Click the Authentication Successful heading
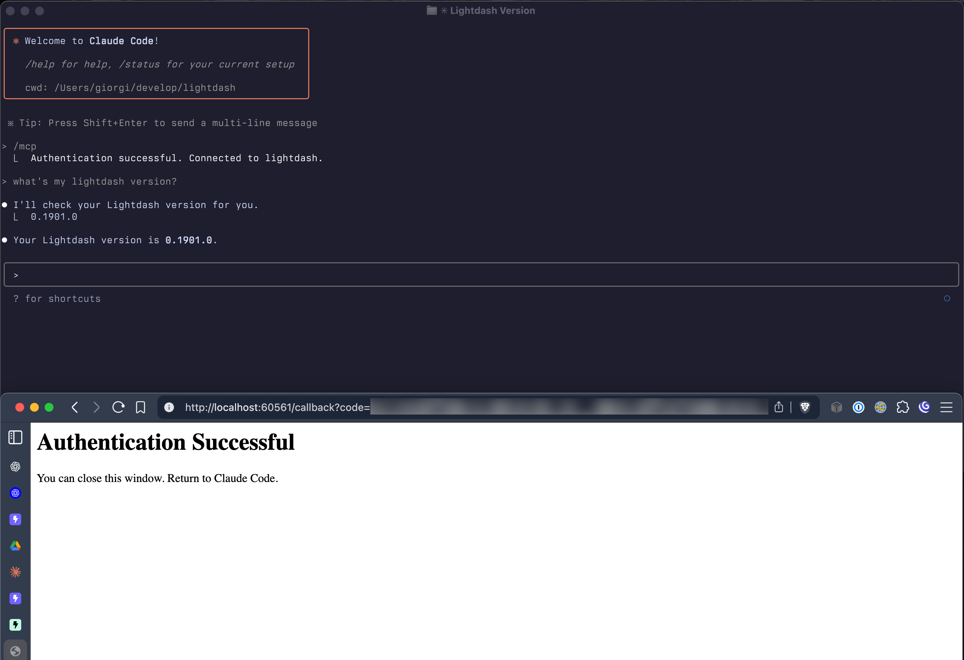This screenshot has width=964, height=660. pos(165,442)
